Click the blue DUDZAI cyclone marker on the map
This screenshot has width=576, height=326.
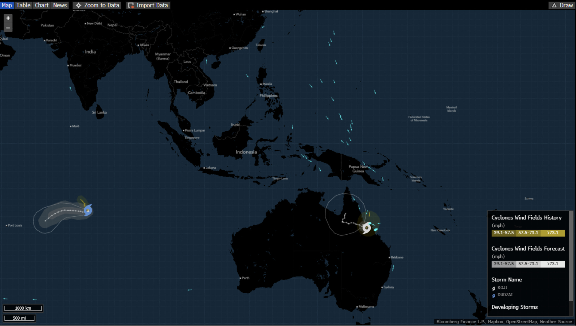point(88,210)
